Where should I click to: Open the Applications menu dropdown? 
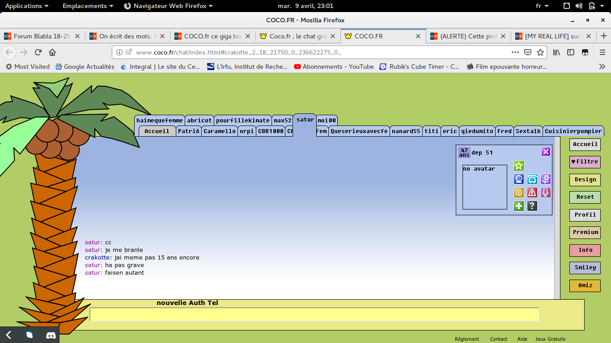click(26, 6)
